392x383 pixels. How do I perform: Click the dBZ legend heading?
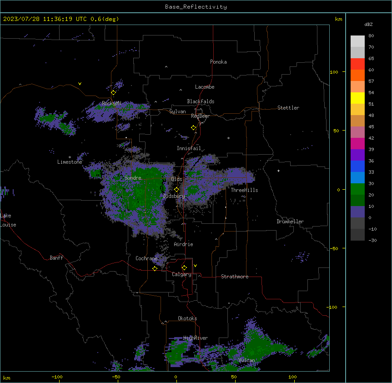coord(368,24)
